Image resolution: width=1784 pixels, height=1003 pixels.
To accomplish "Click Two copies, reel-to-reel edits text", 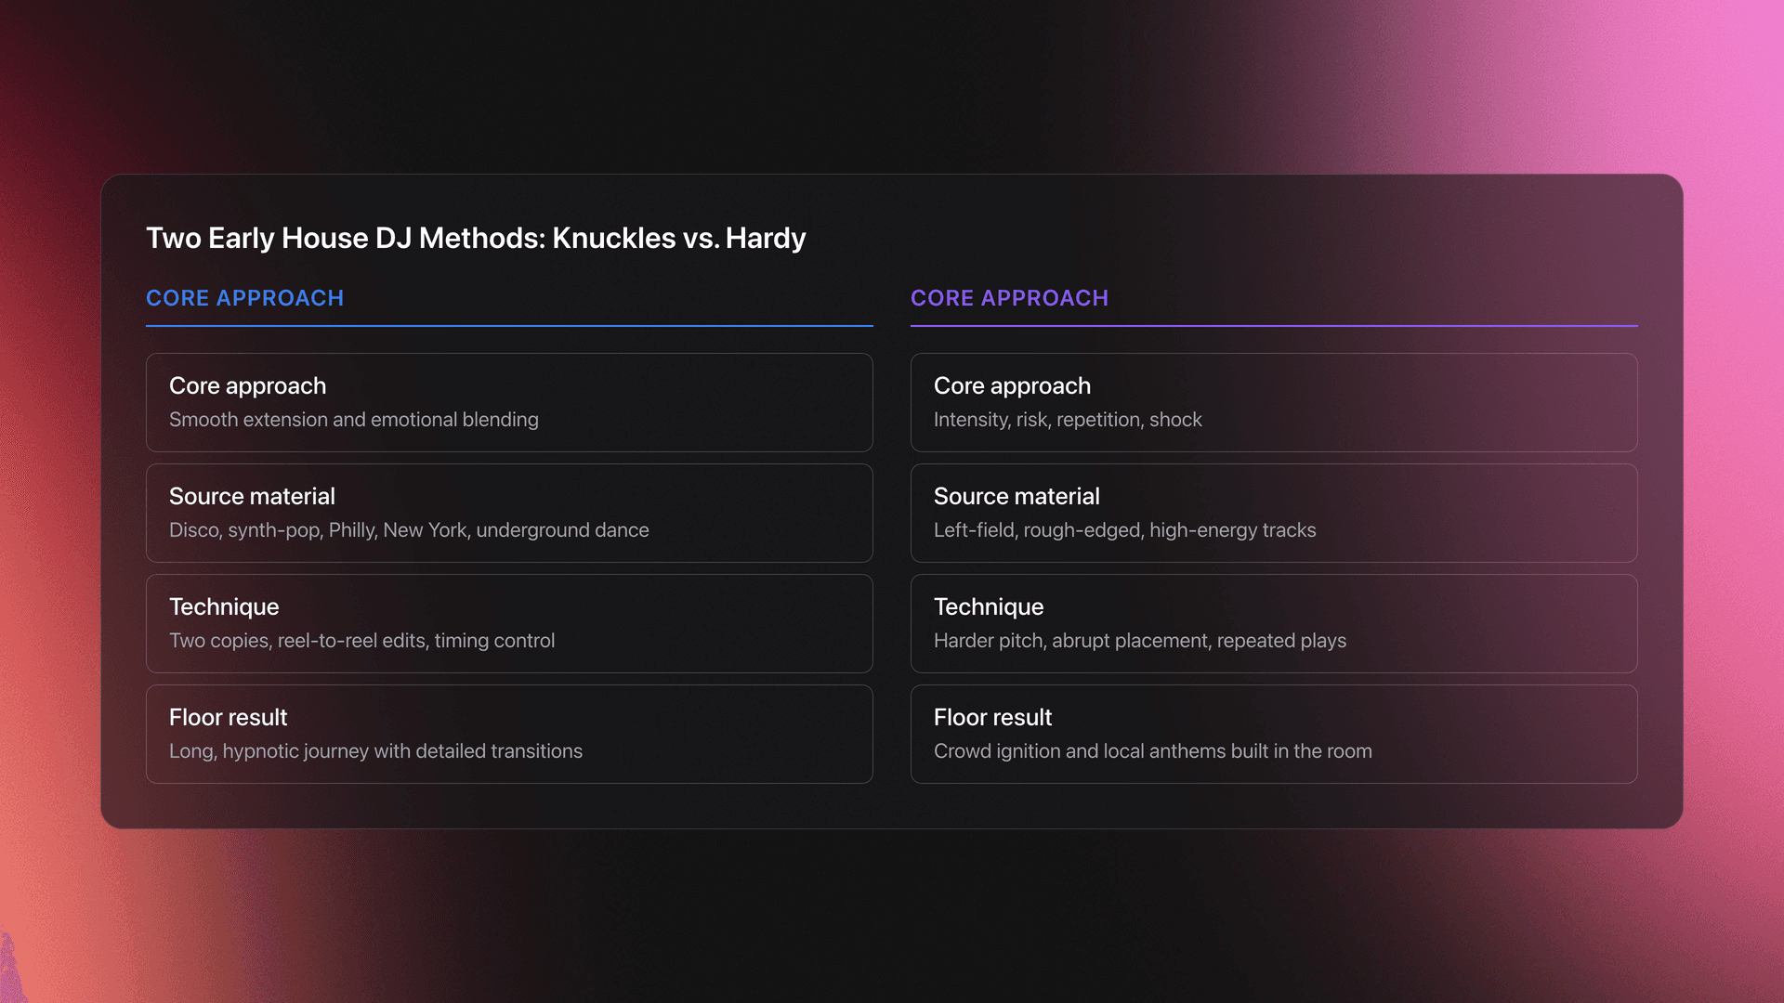I will point(361,641).
